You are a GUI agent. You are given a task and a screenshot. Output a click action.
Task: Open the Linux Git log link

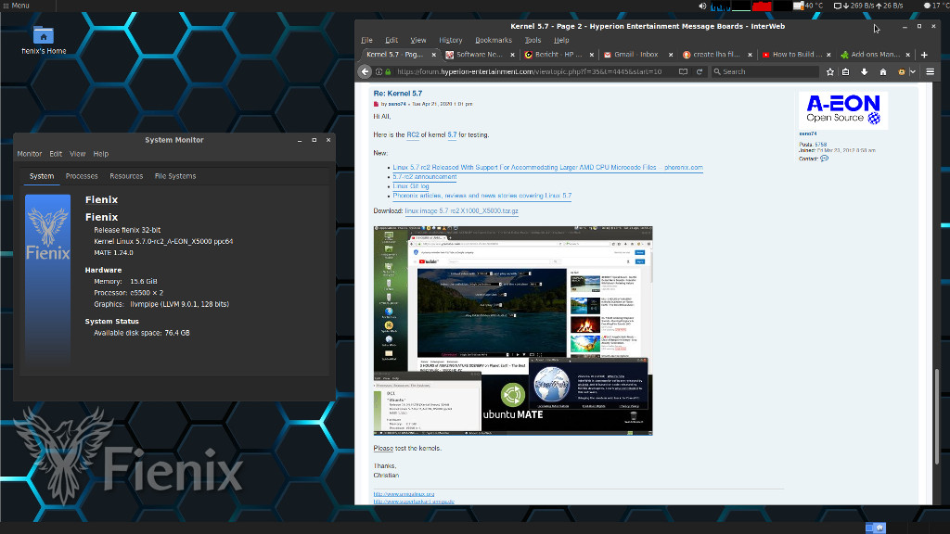point(411,186)
